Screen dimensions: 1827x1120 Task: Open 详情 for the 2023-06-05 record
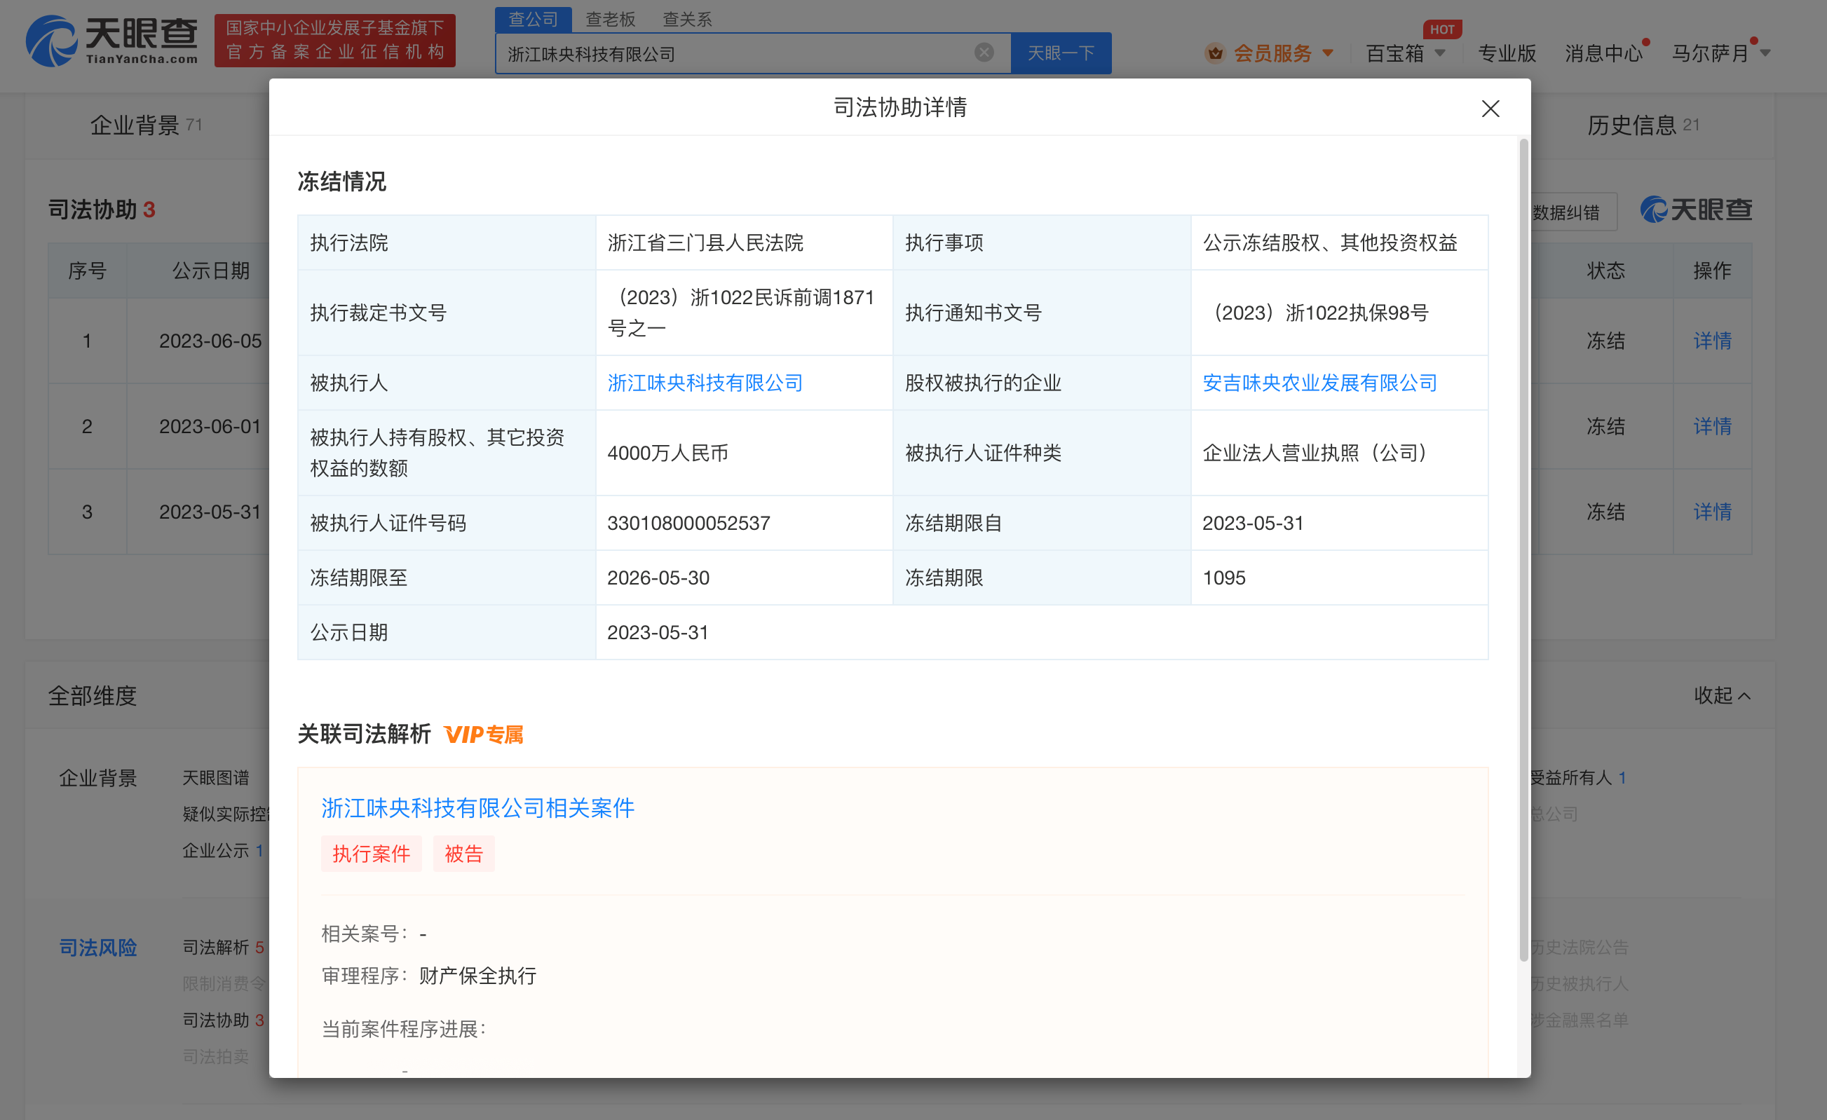pyautogui.click(x=1711, y=341)
